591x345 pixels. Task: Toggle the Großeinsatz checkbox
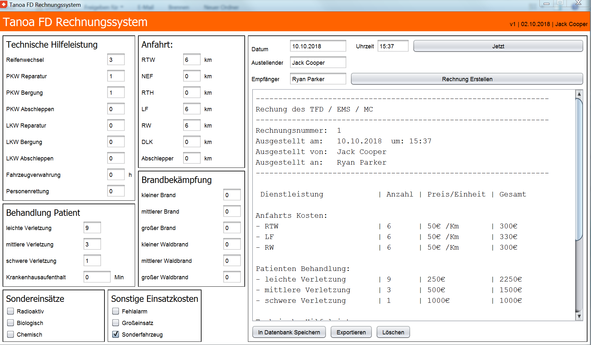116,323
